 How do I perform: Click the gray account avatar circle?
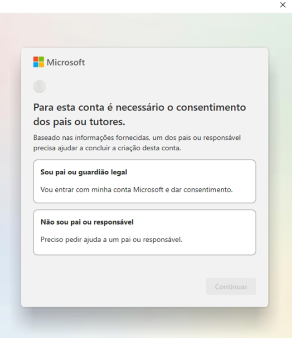39,87
